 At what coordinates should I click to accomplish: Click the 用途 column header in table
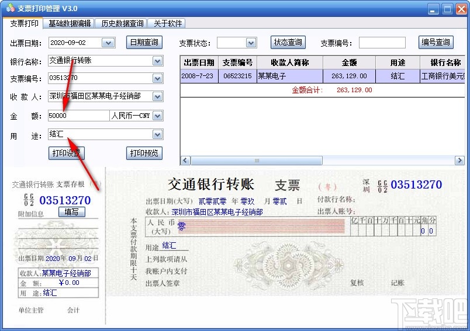[x=398, y=62]
